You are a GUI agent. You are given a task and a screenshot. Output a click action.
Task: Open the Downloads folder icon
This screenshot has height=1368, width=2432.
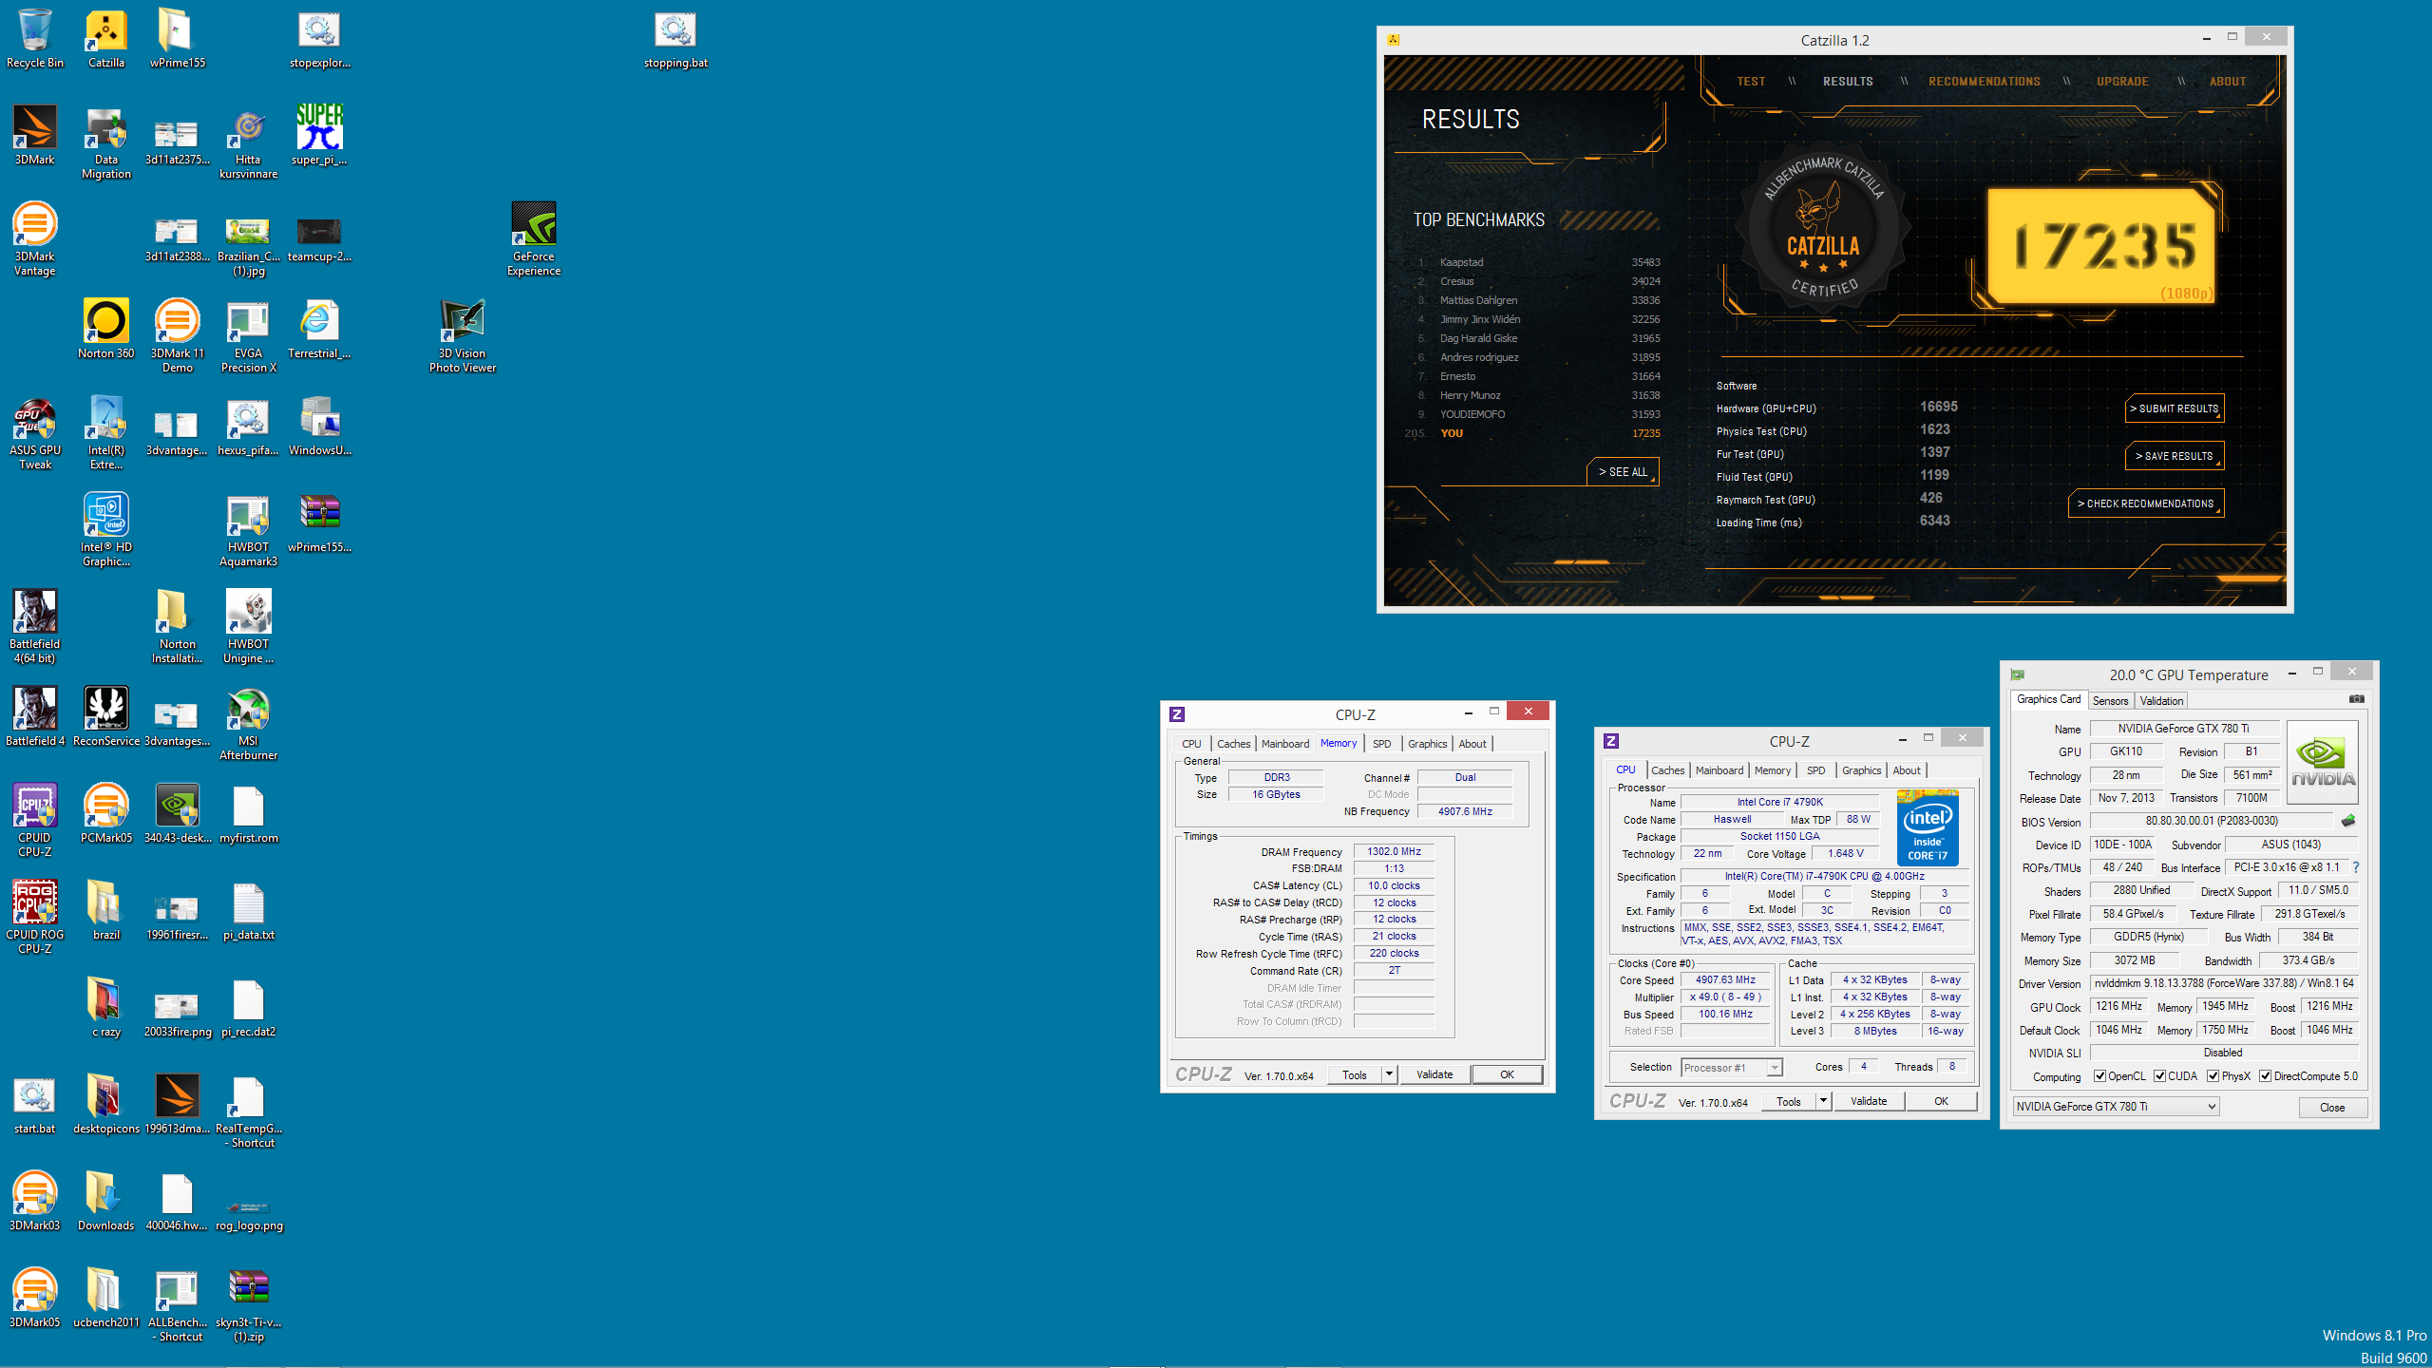click(106, 1201)
